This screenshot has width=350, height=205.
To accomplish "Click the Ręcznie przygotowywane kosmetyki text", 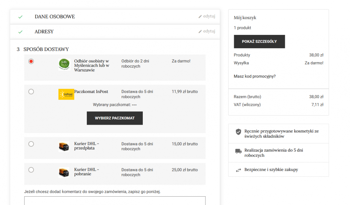I will click(281, 134).
